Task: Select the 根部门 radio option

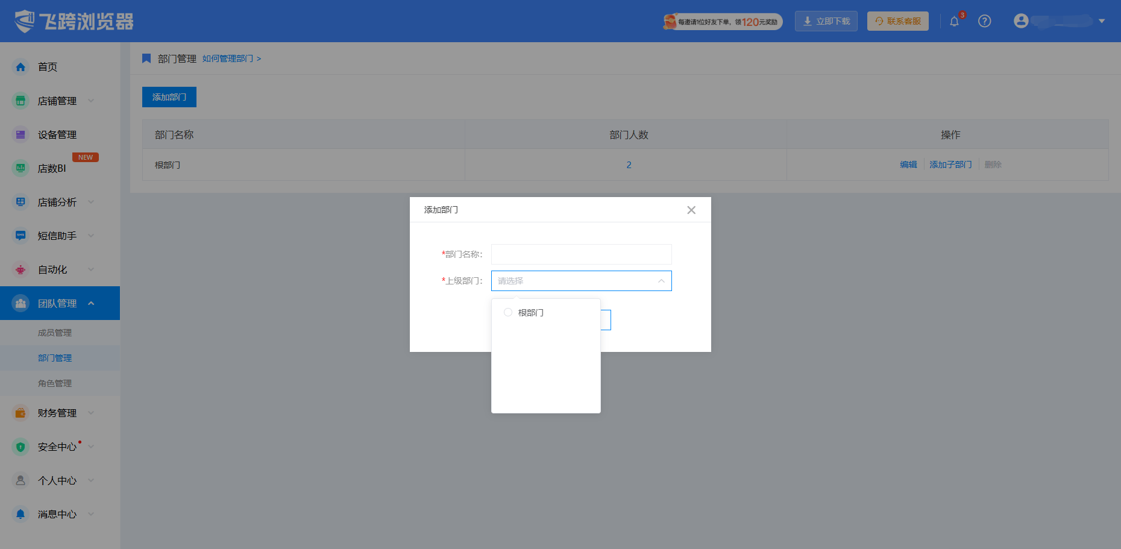Action: [508, 312]
